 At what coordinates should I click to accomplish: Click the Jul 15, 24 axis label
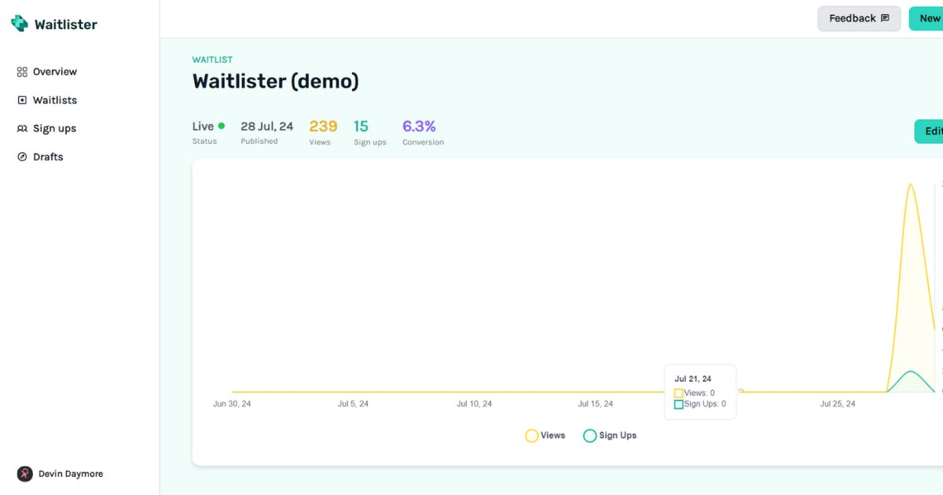tap(595, 404)
